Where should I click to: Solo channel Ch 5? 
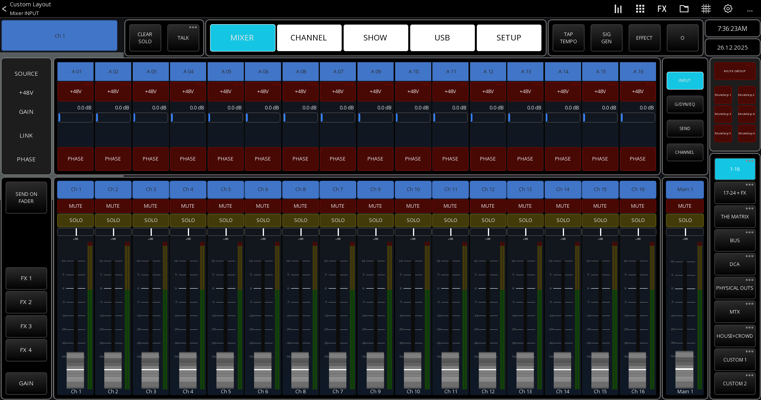coord(226,220)
